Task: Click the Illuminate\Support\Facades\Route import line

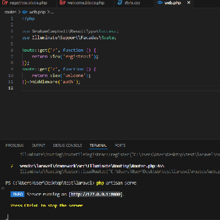Action: pos(69,38)
